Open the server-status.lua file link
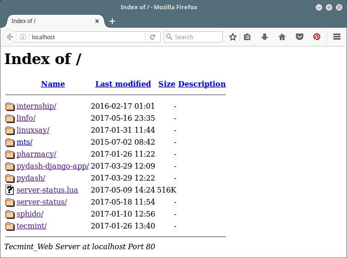This screenshot has height=258, width=347. pos(47,190)
